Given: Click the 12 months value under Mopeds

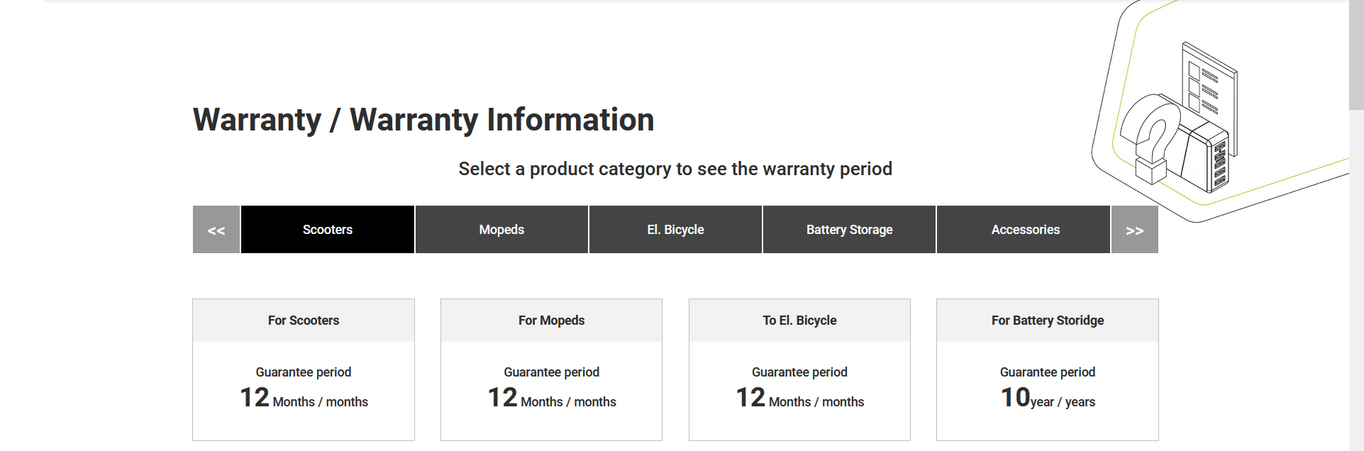Looking at the screenshot, I should click(551, 399).
